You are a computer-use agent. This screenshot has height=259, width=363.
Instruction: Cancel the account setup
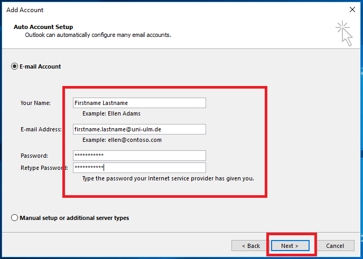[x=335, y=246]
